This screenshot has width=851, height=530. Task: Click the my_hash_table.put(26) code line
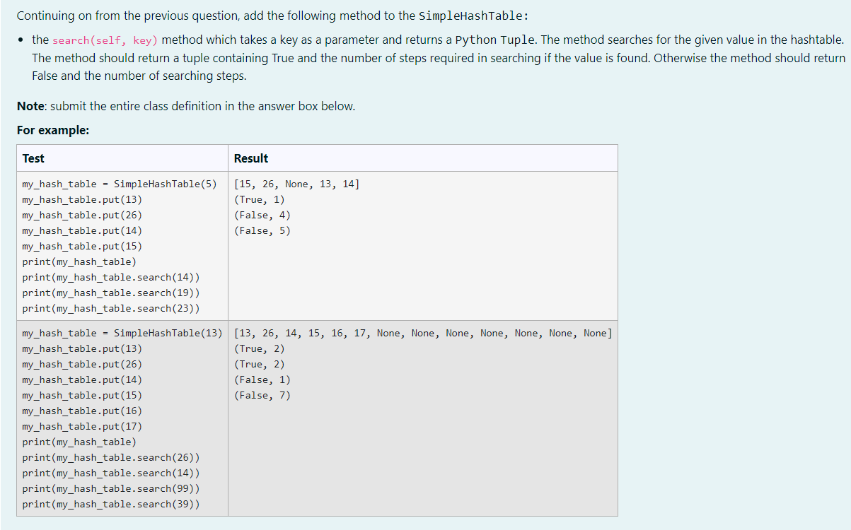click(x=82, y=215)
